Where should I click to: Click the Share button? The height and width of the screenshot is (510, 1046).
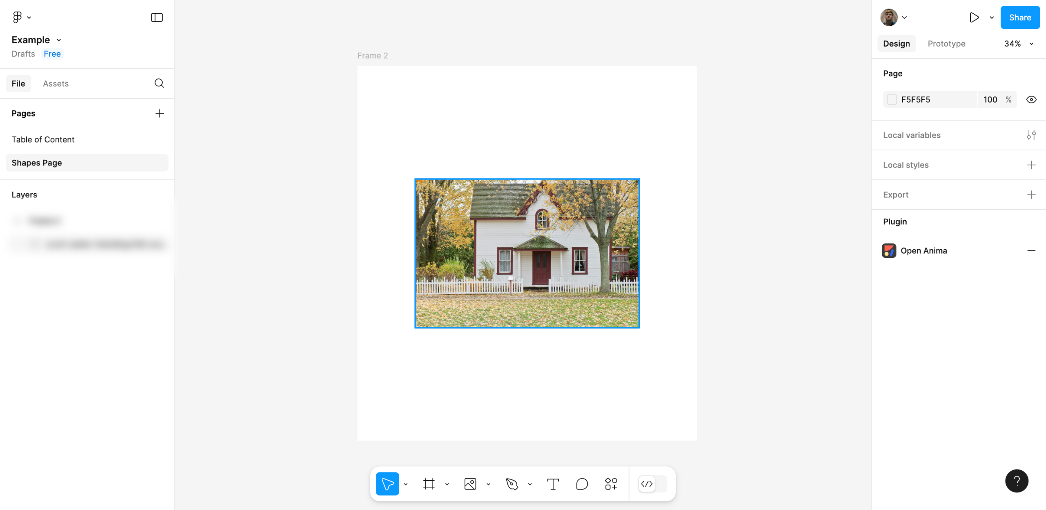coord(1019,17)
